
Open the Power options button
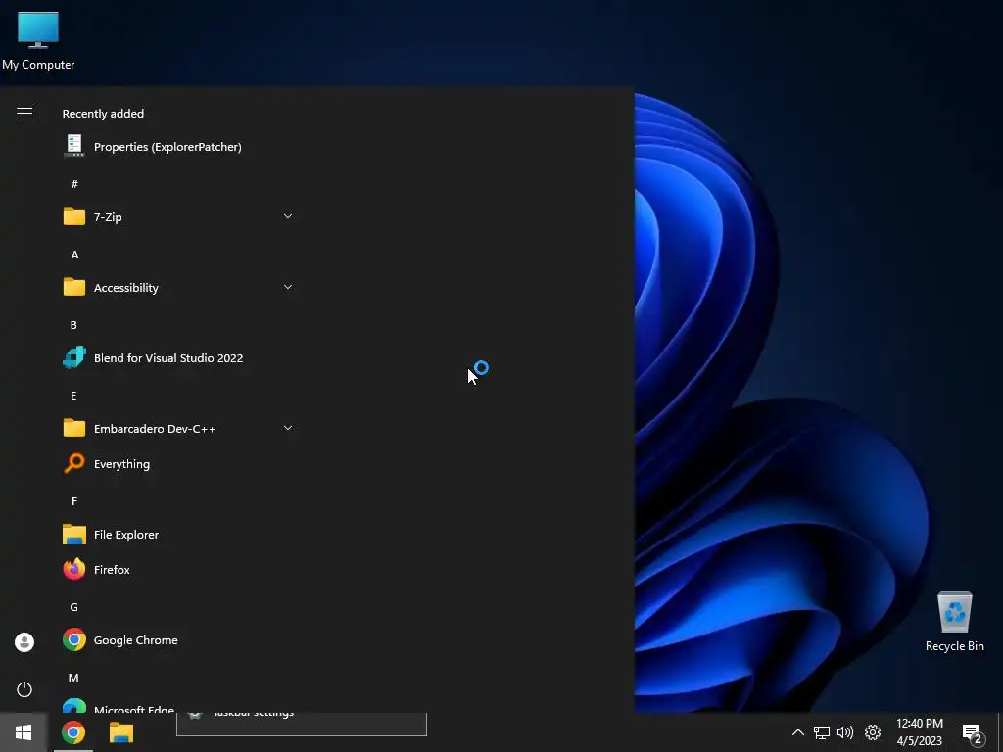pyautogui.click(x=24, y=689)
